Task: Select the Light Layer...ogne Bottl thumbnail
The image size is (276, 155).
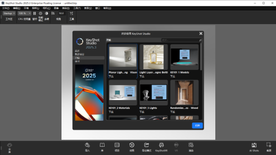Action: pyautogui.click(x=153, y=57)
